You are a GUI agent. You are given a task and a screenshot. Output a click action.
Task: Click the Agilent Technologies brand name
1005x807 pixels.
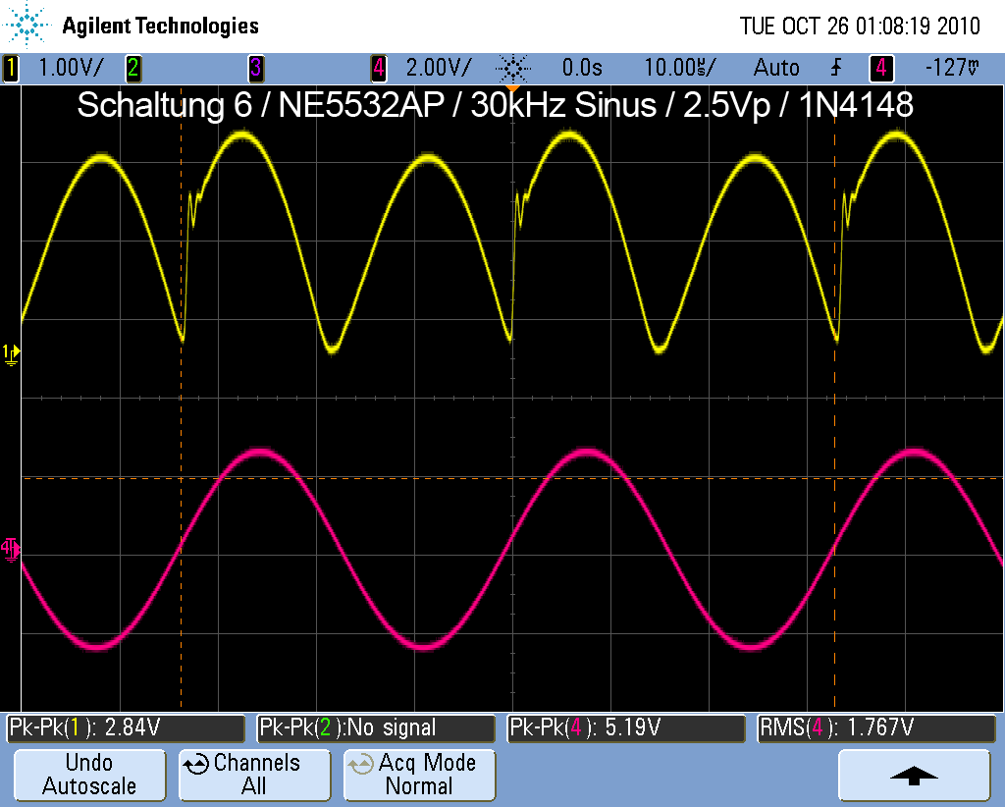tap(160, 27)
